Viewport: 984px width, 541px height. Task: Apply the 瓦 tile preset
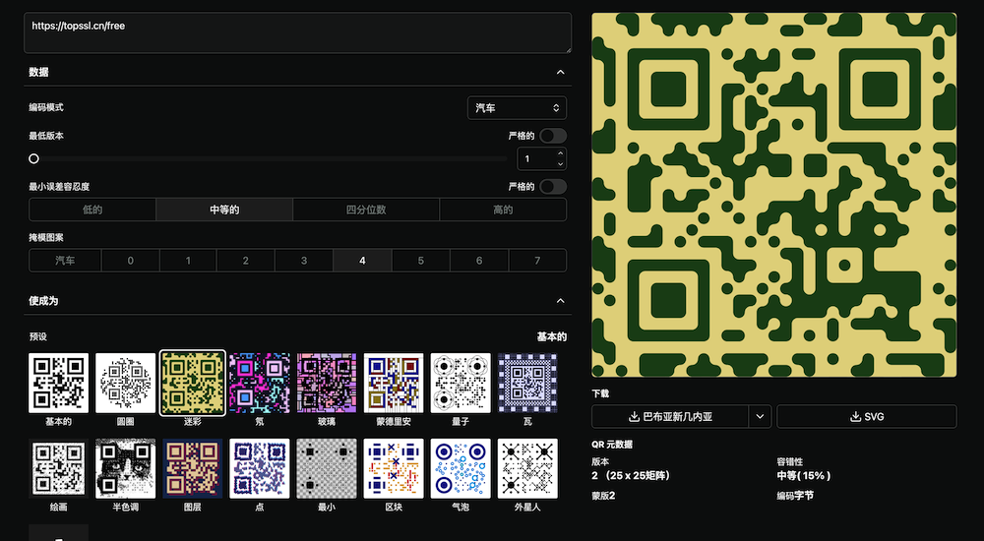click(x=527, y=383)
